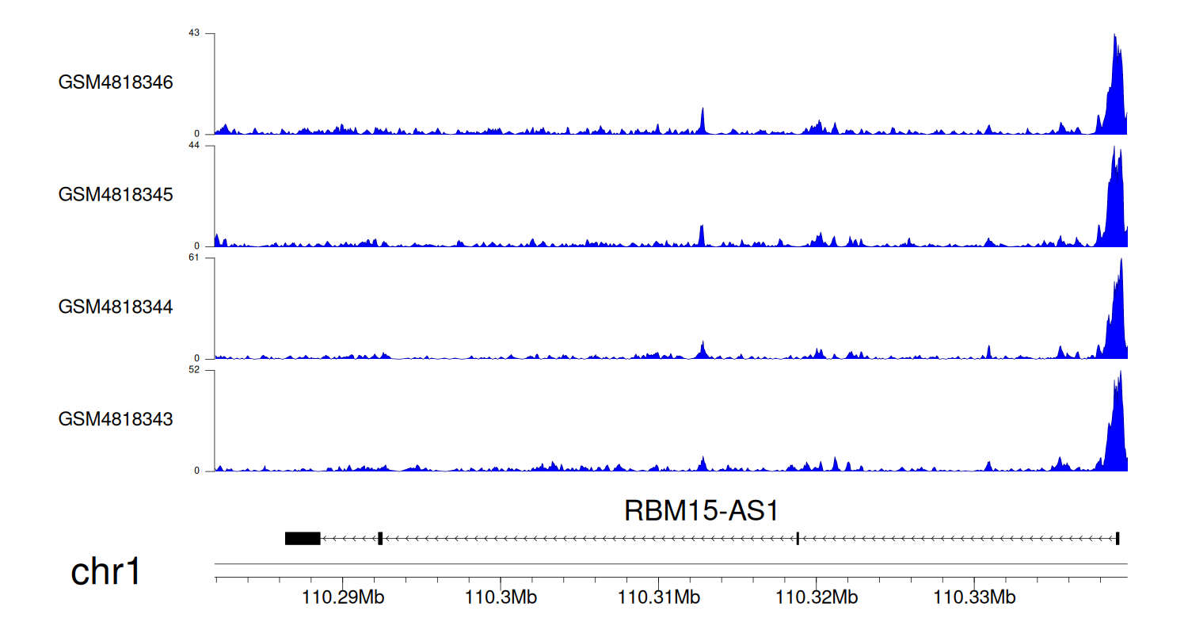Select the GSM4818345 track label

pyautogui.click(x=116, y=194)
